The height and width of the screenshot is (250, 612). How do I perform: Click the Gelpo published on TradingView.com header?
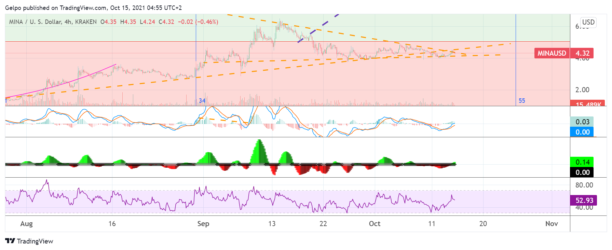pyautogui.click(x=93, y=8)
